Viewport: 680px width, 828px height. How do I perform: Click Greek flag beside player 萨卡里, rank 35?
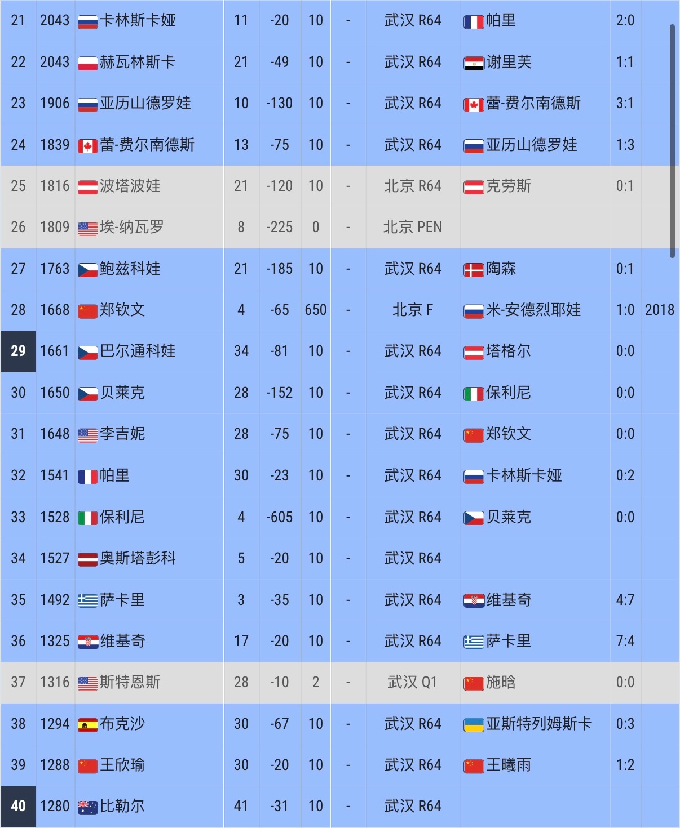[87, 601]
